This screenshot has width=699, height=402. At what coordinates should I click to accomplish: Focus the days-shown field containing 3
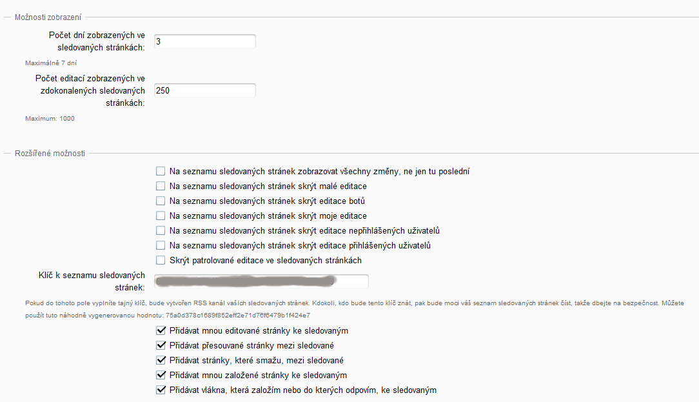point(204,41)
